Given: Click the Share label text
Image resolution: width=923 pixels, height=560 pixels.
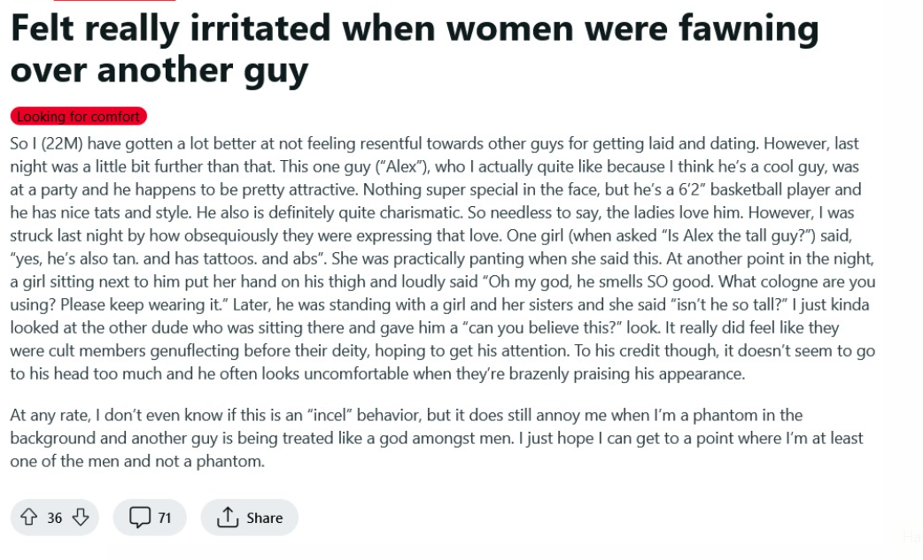Looking at the screenshot, I should [x=265, y=518].
